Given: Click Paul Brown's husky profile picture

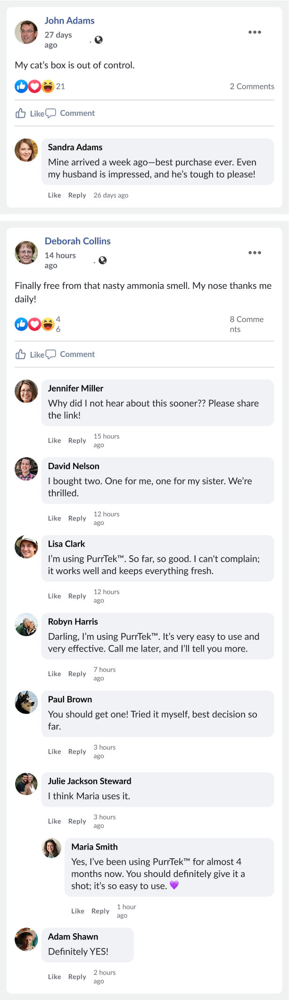Looking at the screenshot, I should (x=26, y=702).
